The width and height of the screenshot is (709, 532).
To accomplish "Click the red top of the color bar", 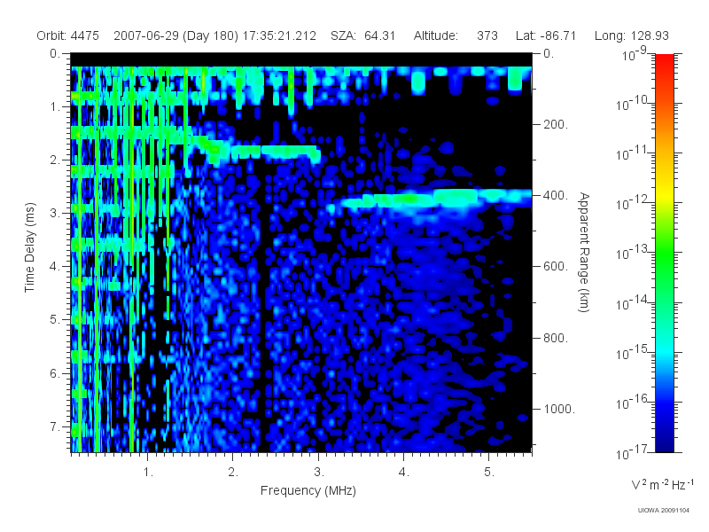I will click(664, 61).
